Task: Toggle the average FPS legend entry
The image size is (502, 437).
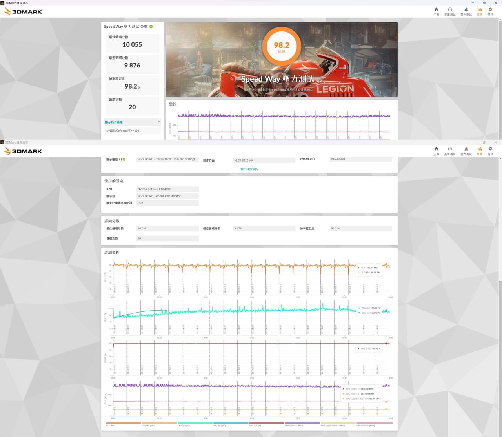Action: point(159,424)
